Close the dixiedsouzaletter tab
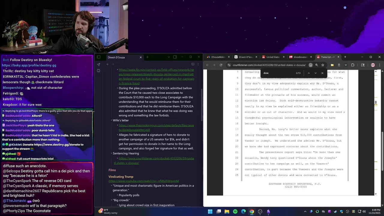 311,57
